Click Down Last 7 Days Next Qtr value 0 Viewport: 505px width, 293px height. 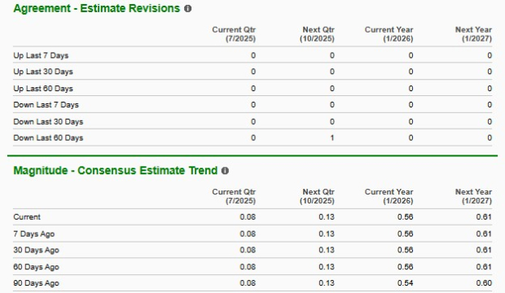[332, 105]
